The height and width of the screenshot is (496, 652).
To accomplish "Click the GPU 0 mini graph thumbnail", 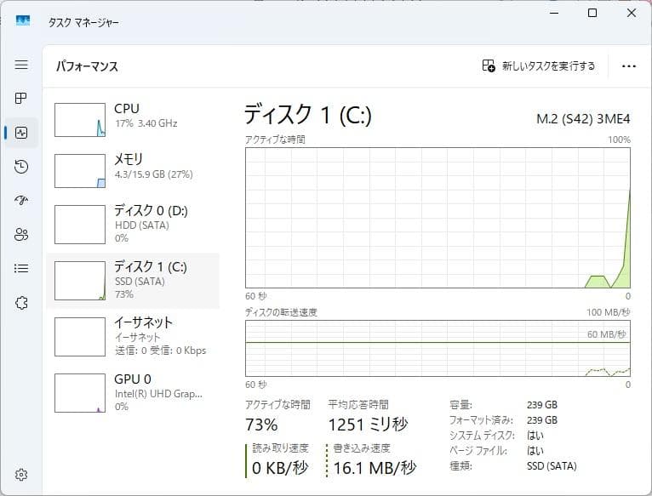I will (x=80, y=393).
